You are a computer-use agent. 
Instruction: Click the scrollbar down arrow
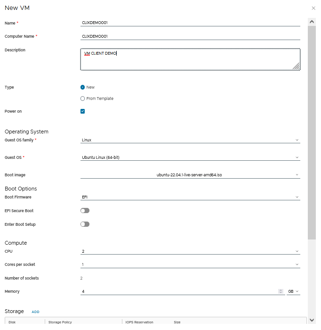312,320
